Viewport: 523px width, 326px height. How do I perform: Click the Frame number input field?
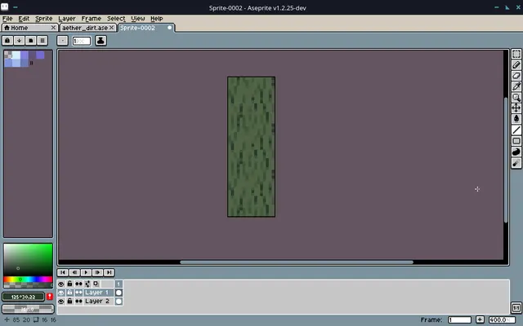tap(459, 319)
